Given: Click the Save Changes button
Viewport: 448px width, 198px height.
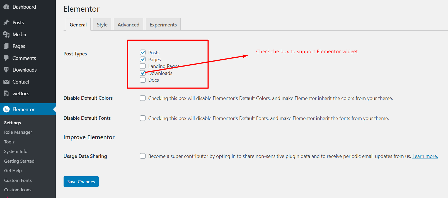Looking at the screenshot, I should (x=81, y=181).
